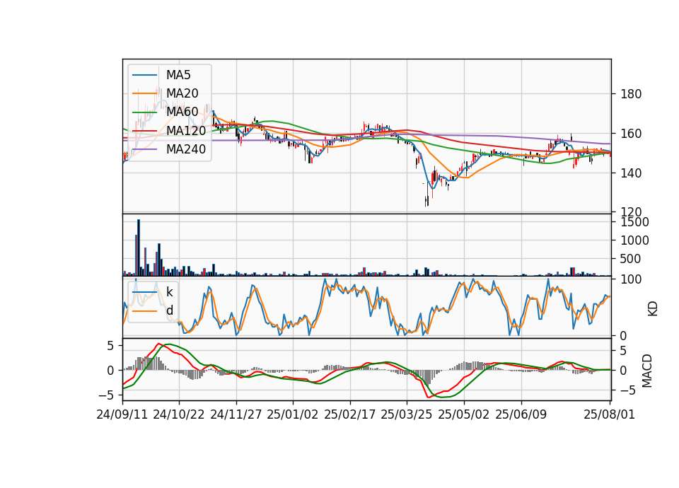Click the 25/05/02 date tick label
679x488 pixels.
point(464,414)
